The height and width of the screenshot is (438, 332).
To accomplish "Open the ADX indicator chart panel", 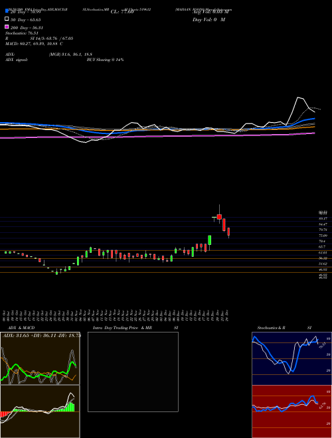I will (40, 358).
